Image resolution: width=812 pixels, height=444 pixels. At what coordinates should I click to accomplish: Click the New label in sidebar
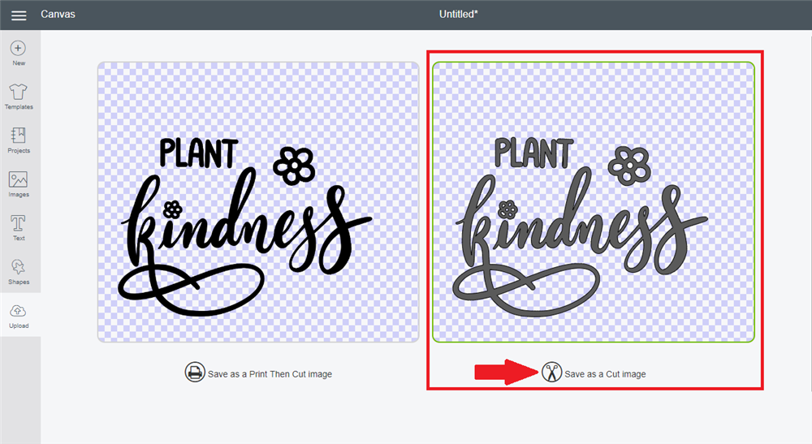tap(19, 63)
